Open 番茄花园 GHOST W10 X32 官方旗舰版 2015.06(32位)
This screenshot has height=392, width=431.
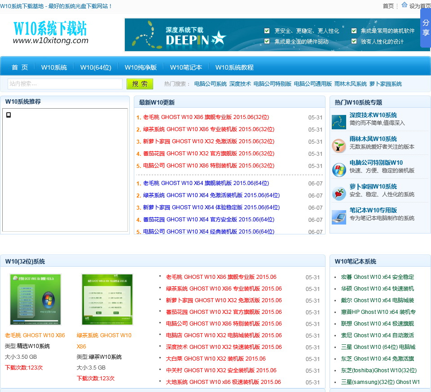point(209,154)
